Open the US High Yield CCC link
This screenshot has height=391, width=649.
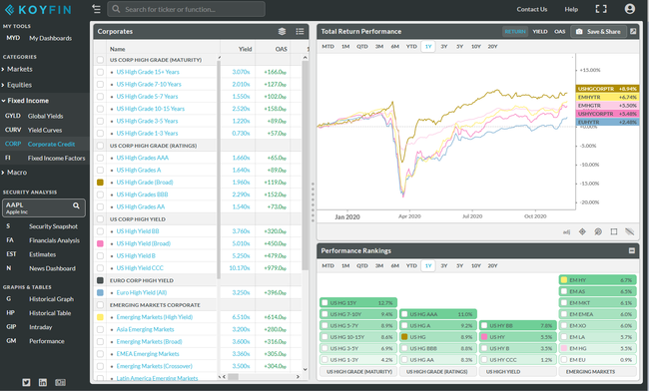coord(140,268)
